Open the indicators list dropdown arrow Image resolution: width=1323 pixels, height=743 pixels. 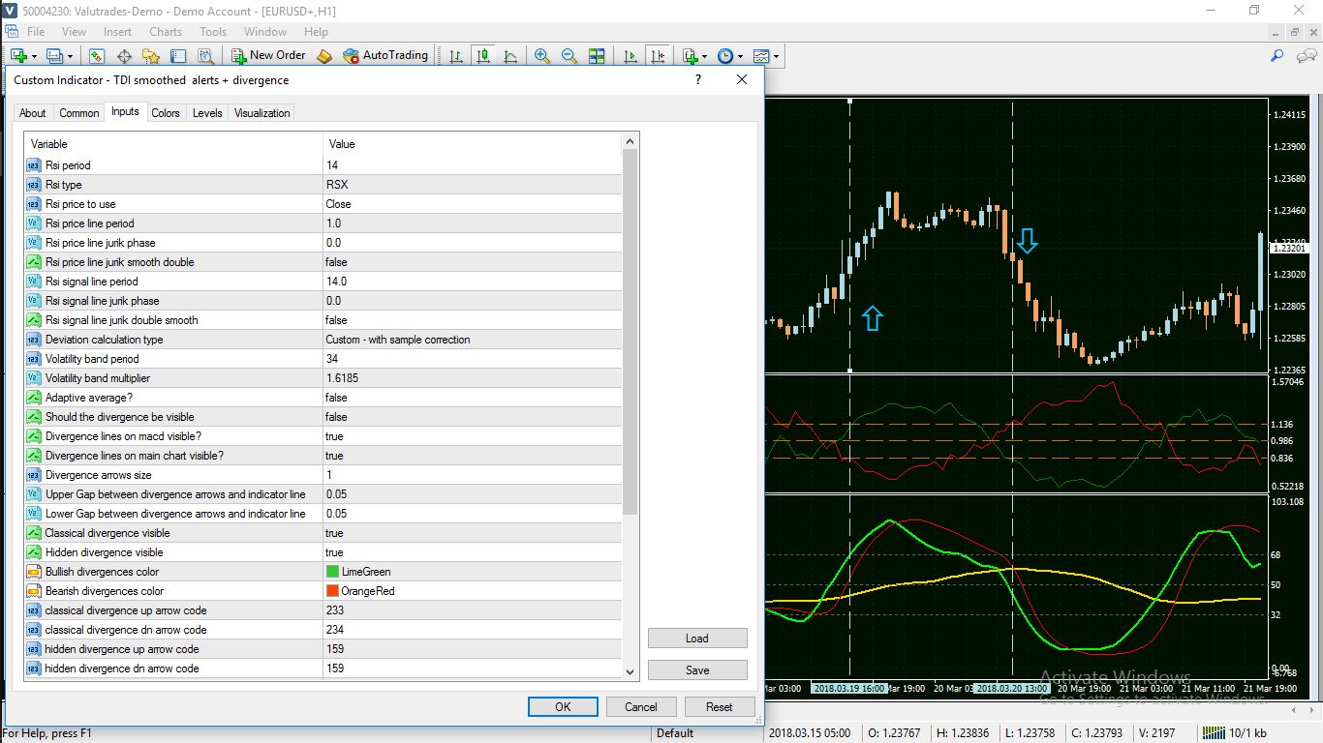(704, 57)
